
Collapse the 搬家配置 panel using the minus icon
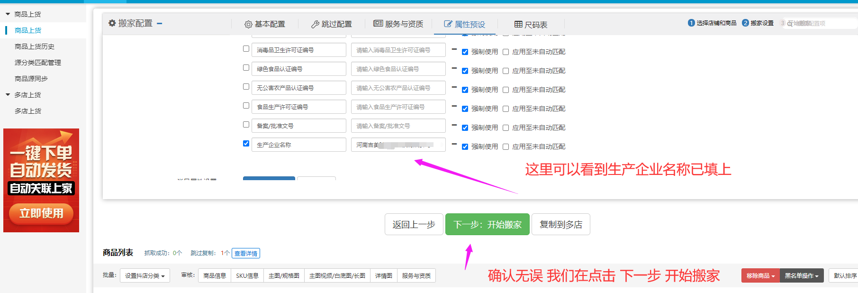(160, 23)
